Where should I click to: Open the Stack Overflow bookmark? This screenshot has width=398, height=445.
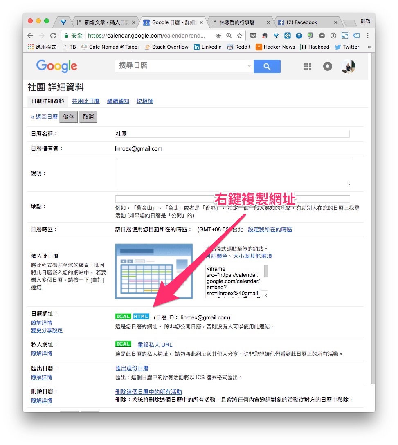tap(166, 47)
